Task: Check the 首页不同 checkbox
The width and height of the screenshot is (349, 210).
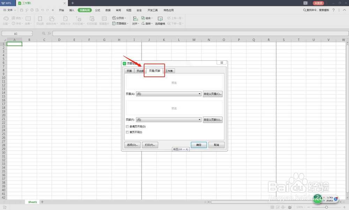Action: pyautogui.click(x=127, y=132)
